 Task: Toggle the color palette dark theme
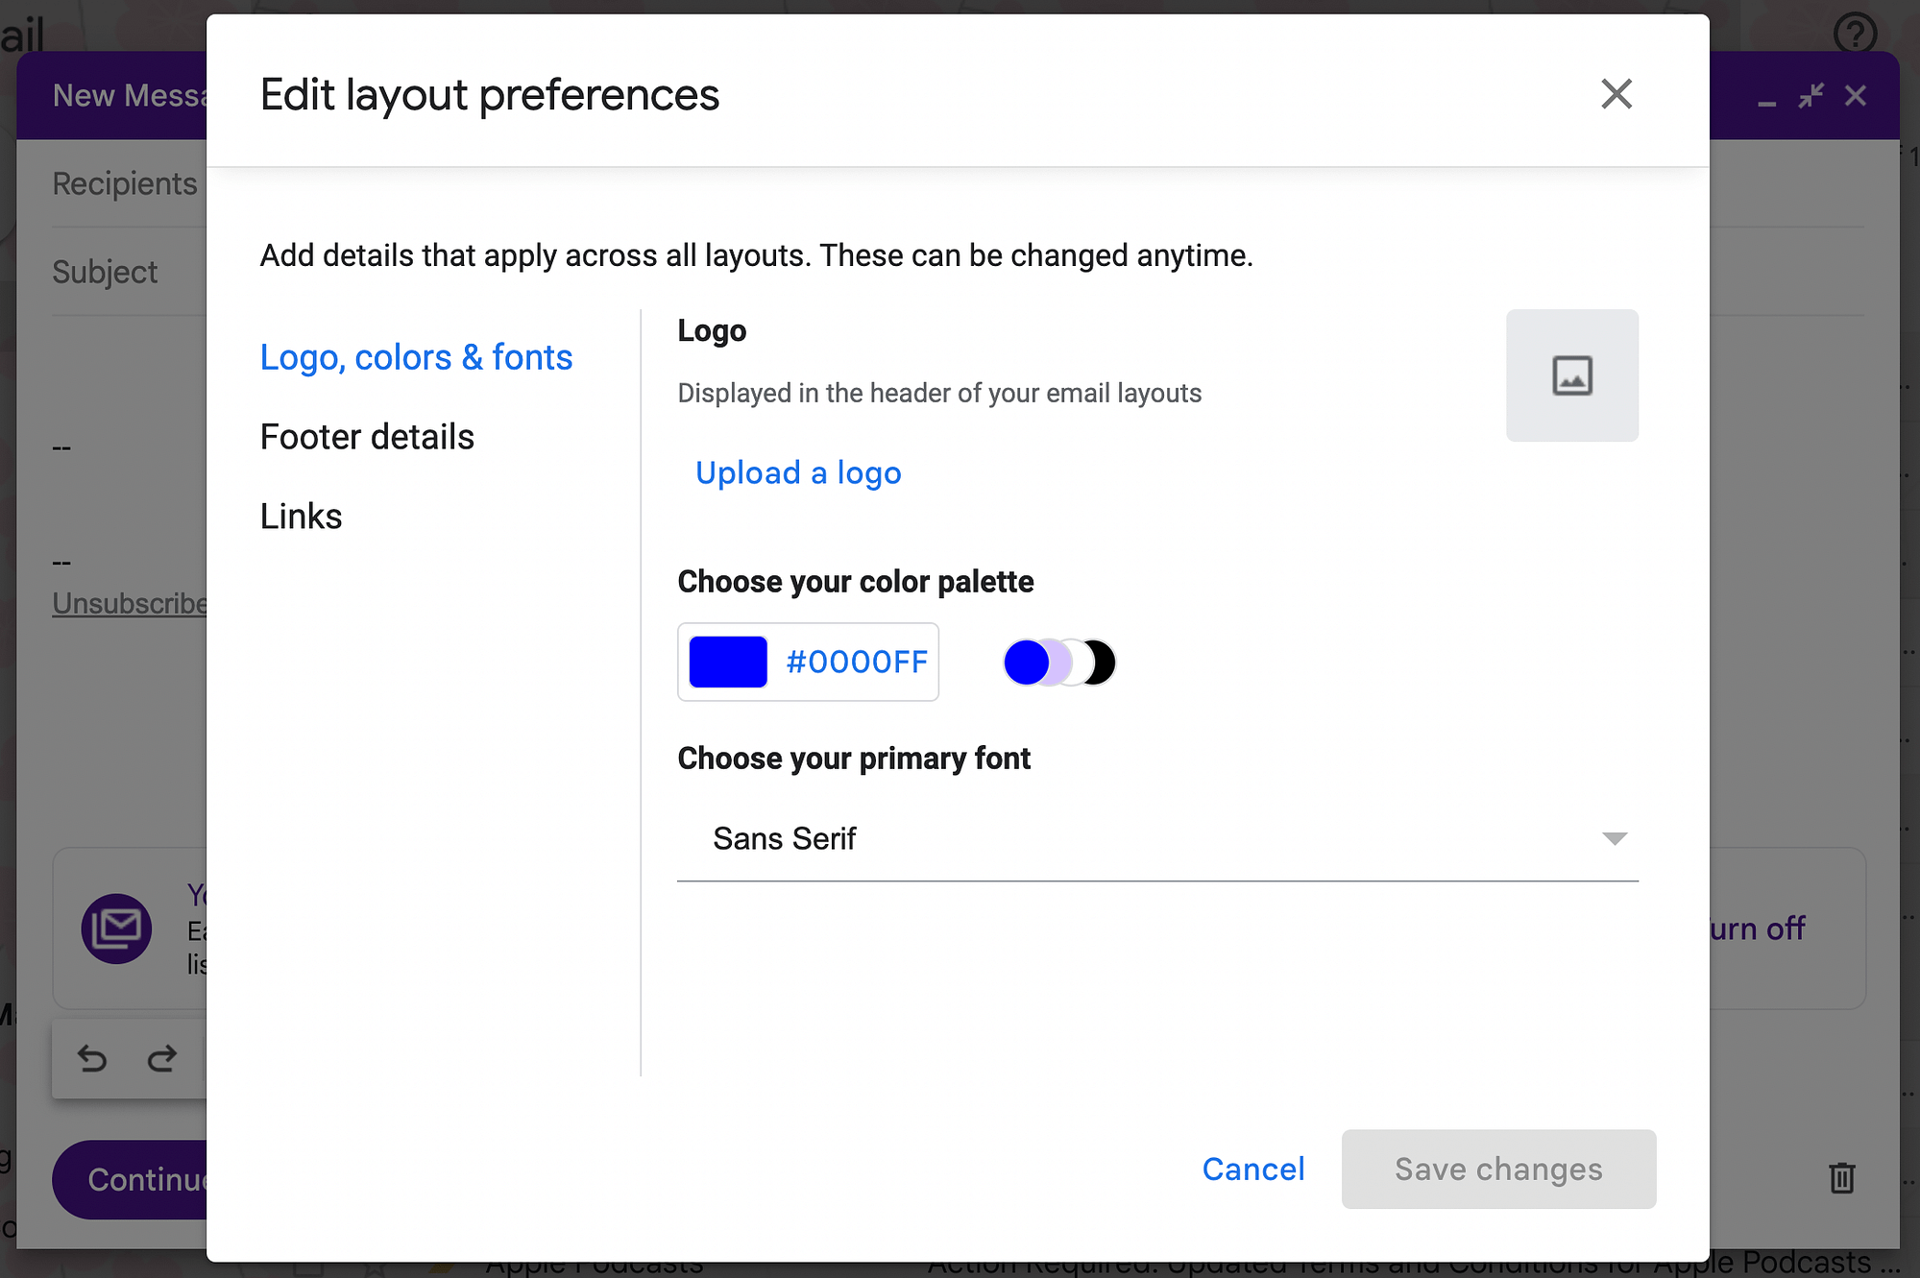point(1099,661)
